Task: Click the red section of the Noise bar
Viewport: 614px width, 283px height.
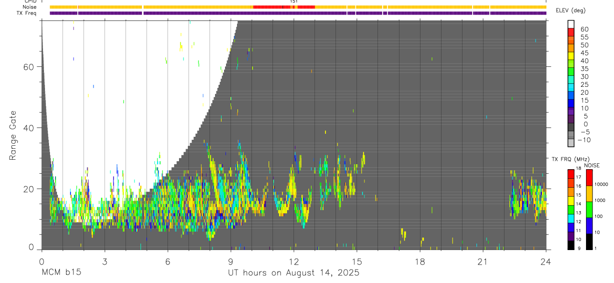Action: click(284, 7)
